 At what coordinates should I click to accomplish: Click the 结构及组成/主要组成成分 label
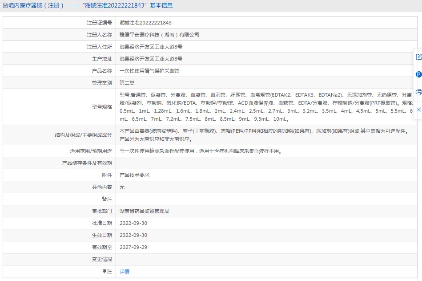84,135
